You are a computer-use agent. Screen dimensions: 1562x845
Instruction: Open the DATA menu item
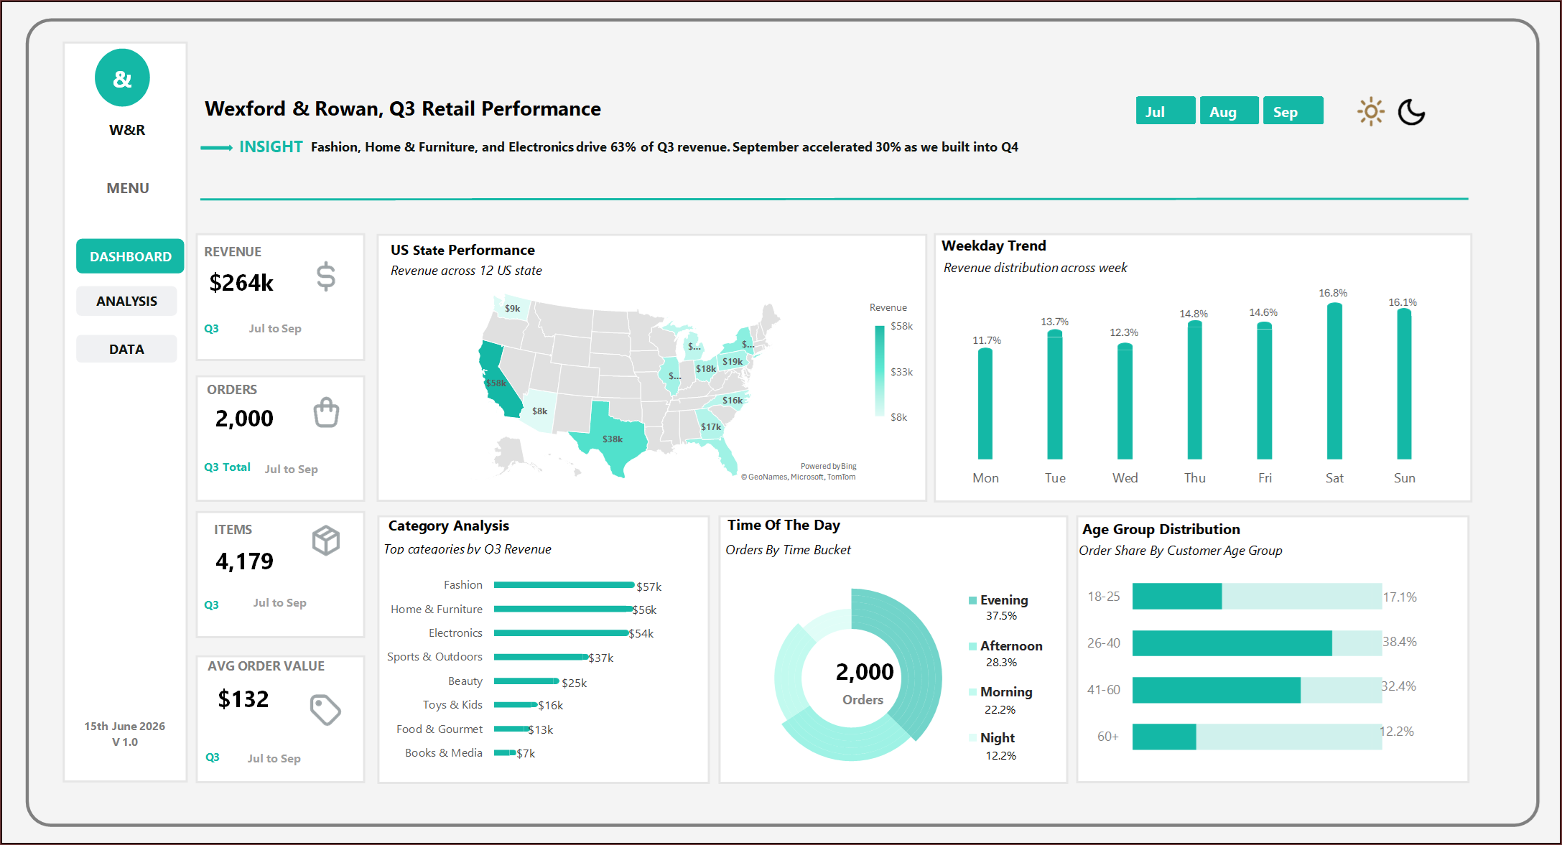coord(126,349)
